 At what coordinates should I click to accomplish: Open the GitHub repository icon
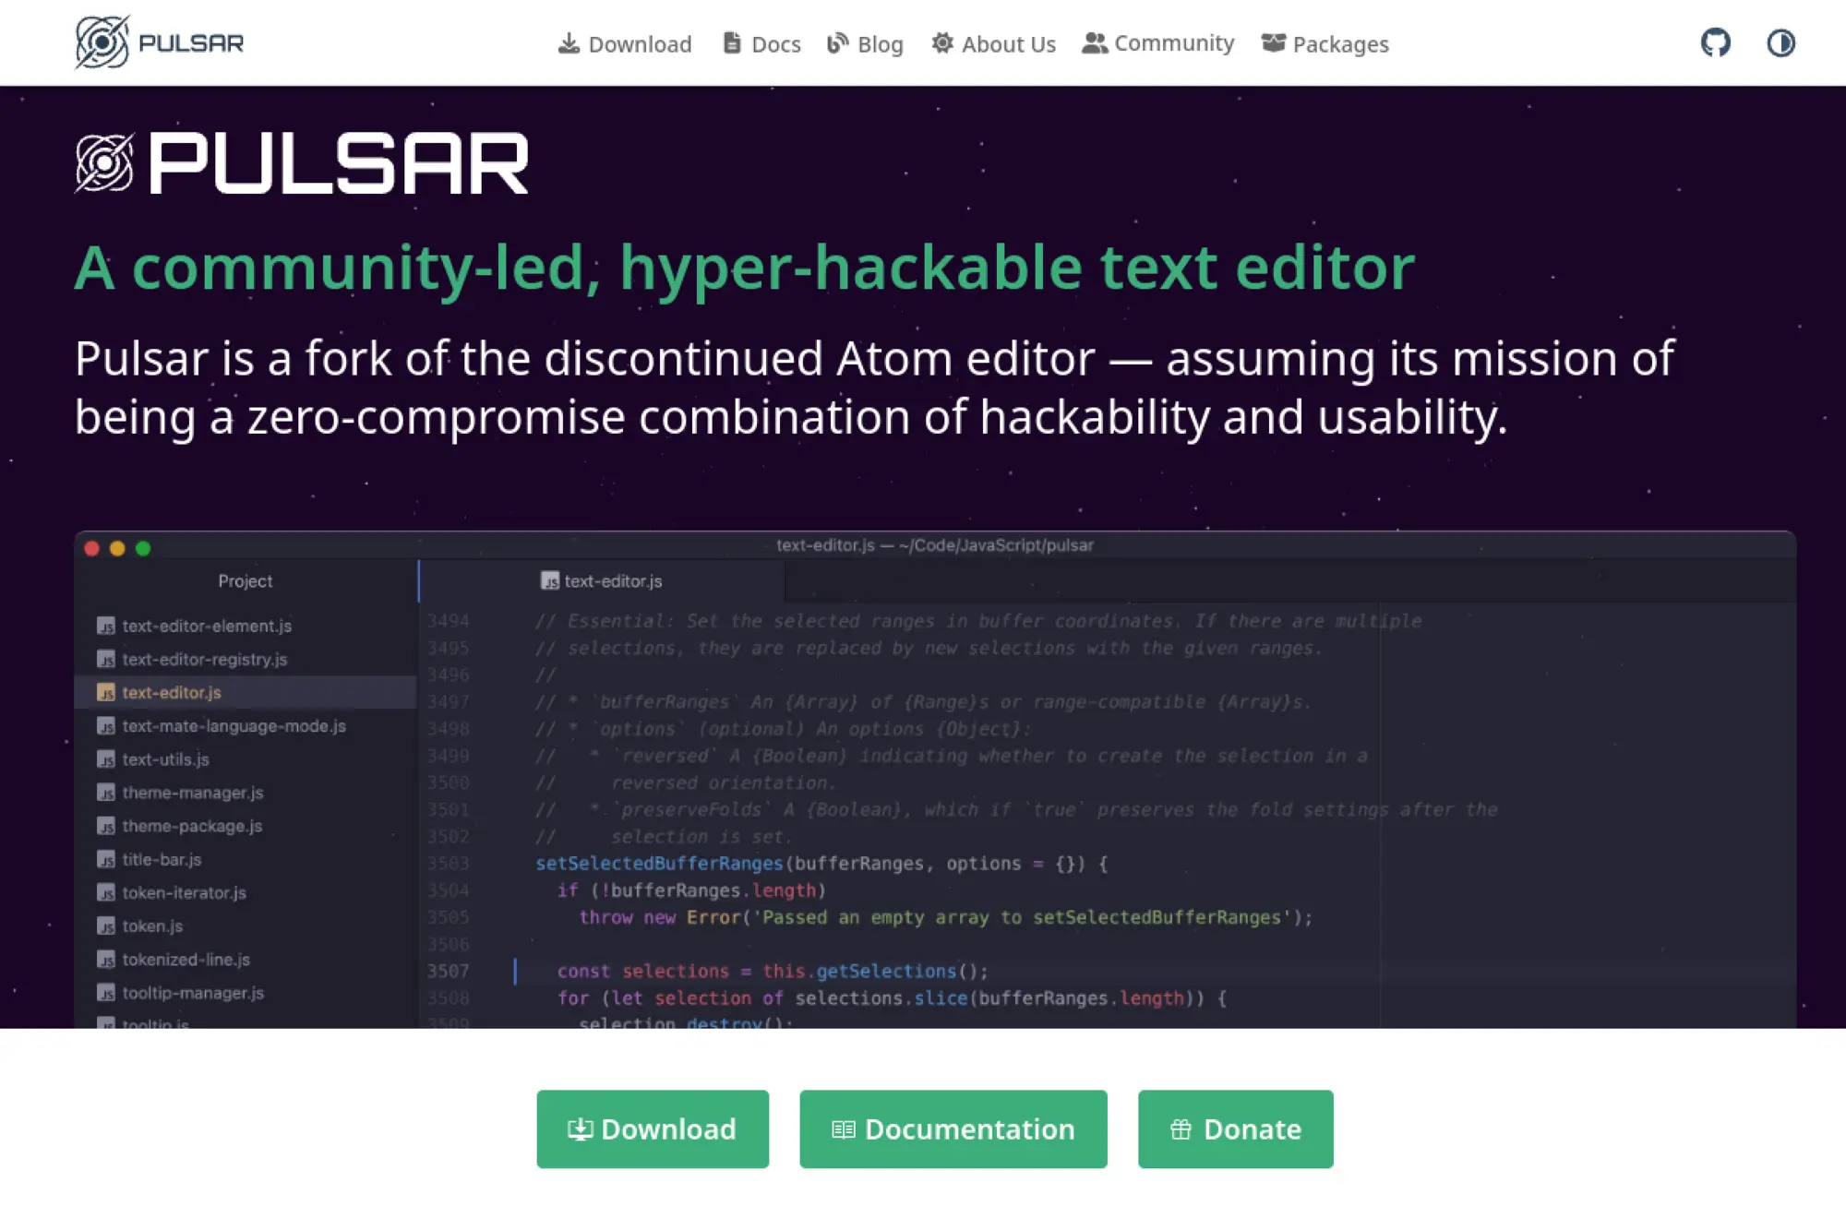[x=1715, y=42]
